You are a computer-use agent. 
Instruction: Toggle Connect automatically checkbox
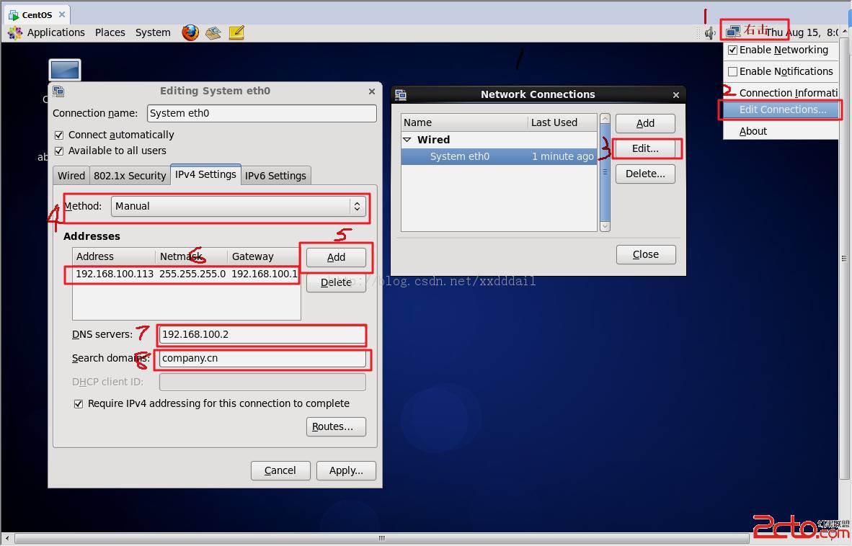[x=59, y=135]
